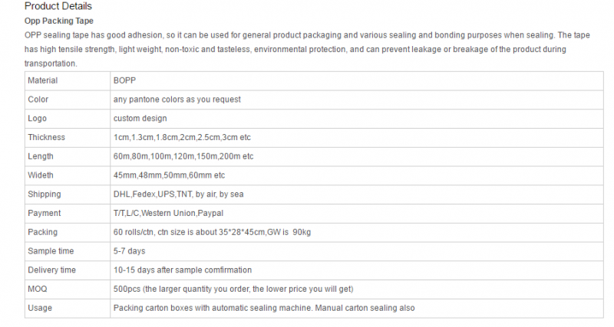The image size is (614, 327).
Task: Click the Delivery time row label
Action: 51,270
